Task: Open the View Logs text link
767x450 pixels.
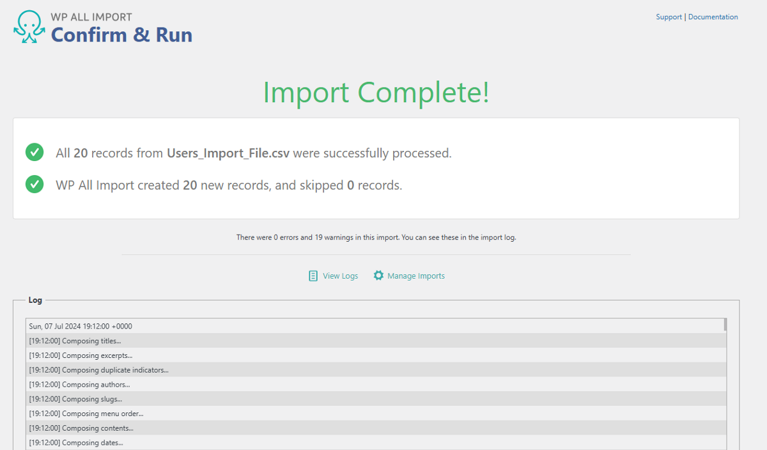Action: coord(340,276)
